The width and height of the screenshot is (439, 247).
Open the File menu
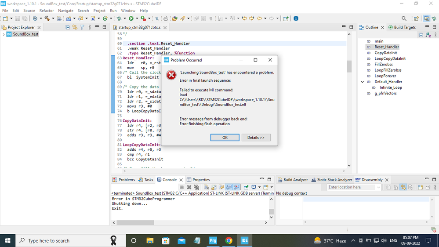(5, 11)
